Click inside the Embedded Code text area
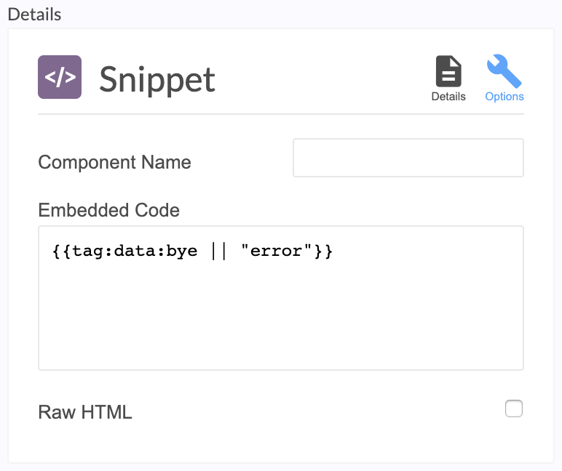 pos(281,298)
